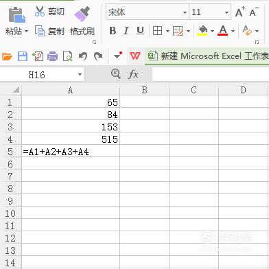Select cell A4 containing 515
Image resolution: width=269 pixels, height=269 pixels.
[71, 139]
